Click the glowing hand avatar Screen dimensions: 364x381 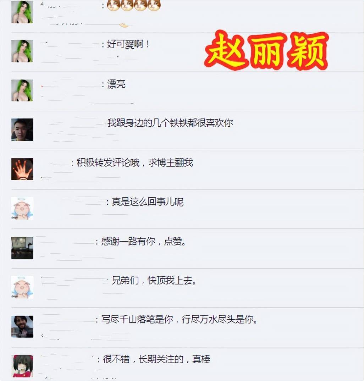[x=22, y=169]
